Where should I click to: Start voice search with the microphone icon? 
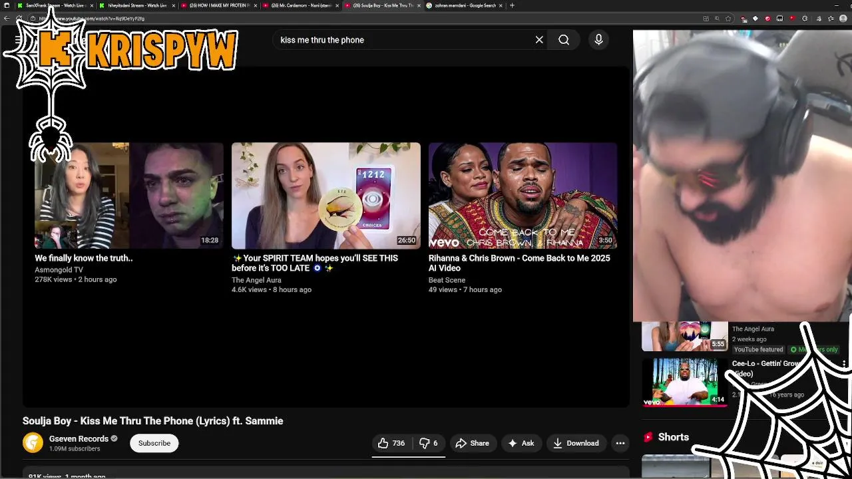pyautogui.click(x=598, y=40)
